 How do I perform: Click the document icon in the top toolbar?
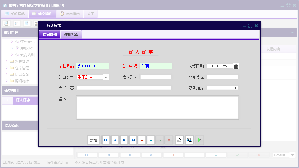(x=26, y=23)
